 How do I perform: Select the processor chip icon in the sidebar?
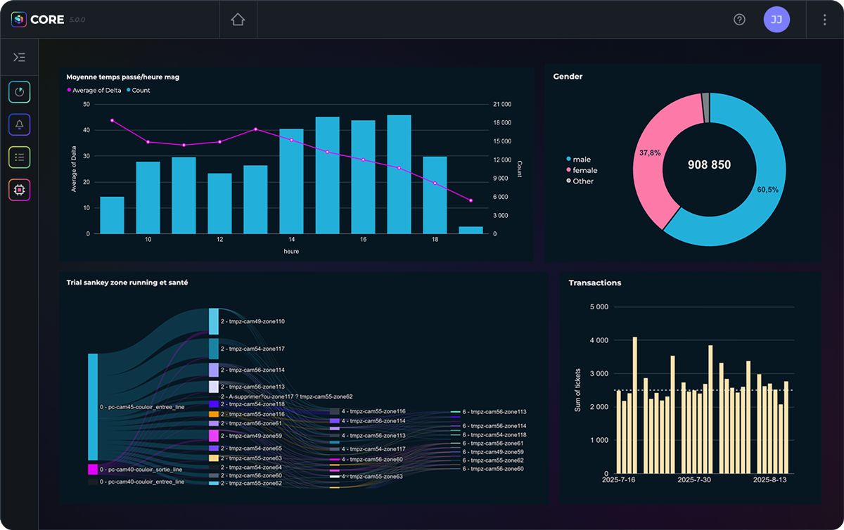(x=19, y=190)
